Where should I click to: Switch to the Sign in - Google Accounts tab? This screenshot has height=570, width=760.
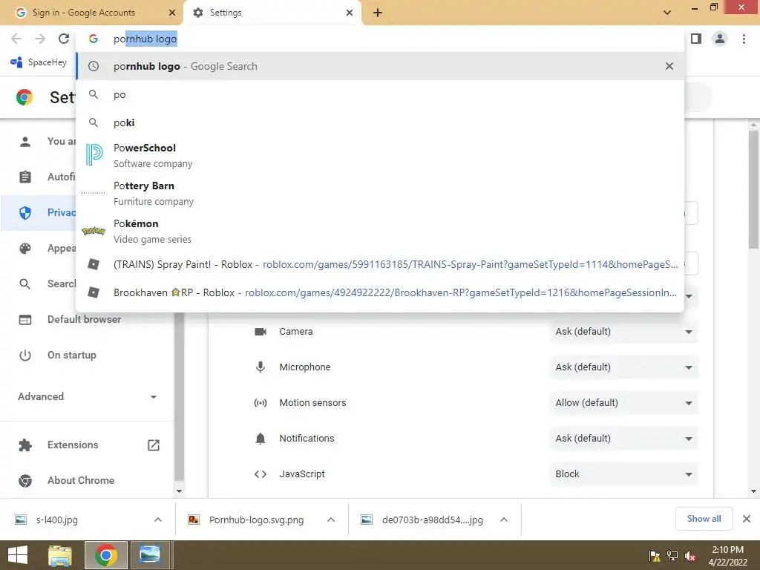pos(92,13)
